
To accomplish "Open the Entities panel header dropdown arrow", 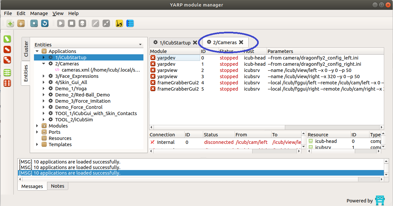I will point(140,45).
